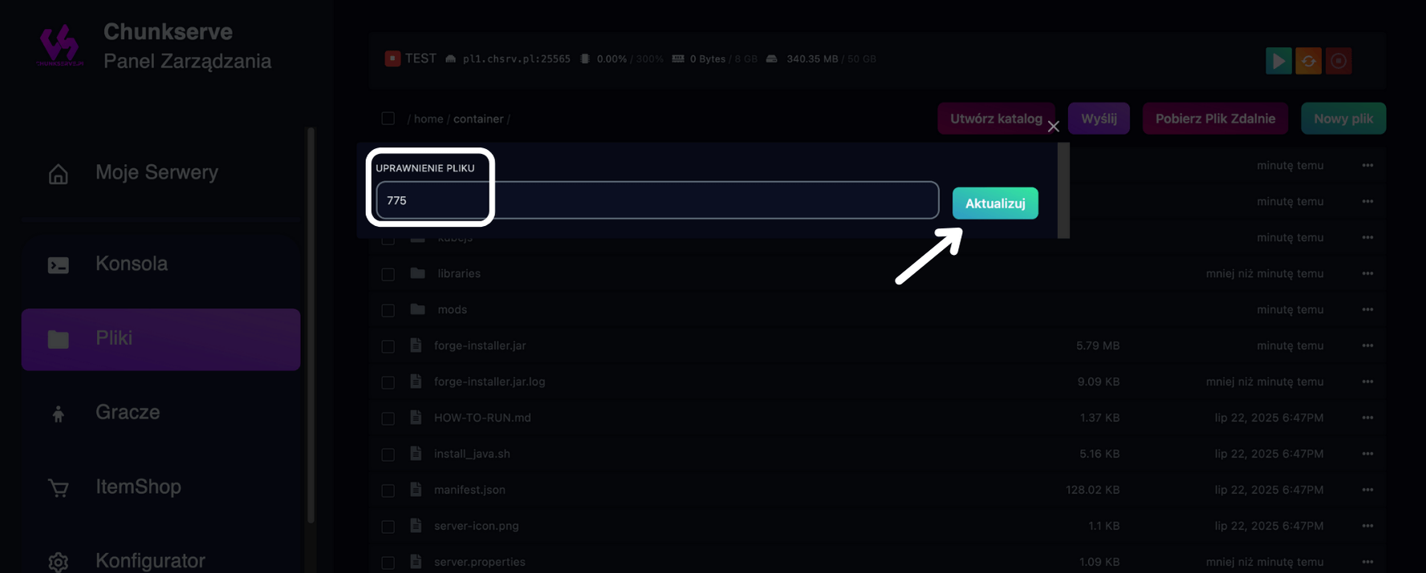Open the ItemShop sidebar item
The height and width of the screenshot is (573, 1426).
[x=160, y=487]
